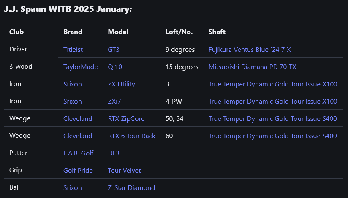Screen dimensions: 348x198
Task: Open the Tour Velvet grip link
Action: point(124,170)
